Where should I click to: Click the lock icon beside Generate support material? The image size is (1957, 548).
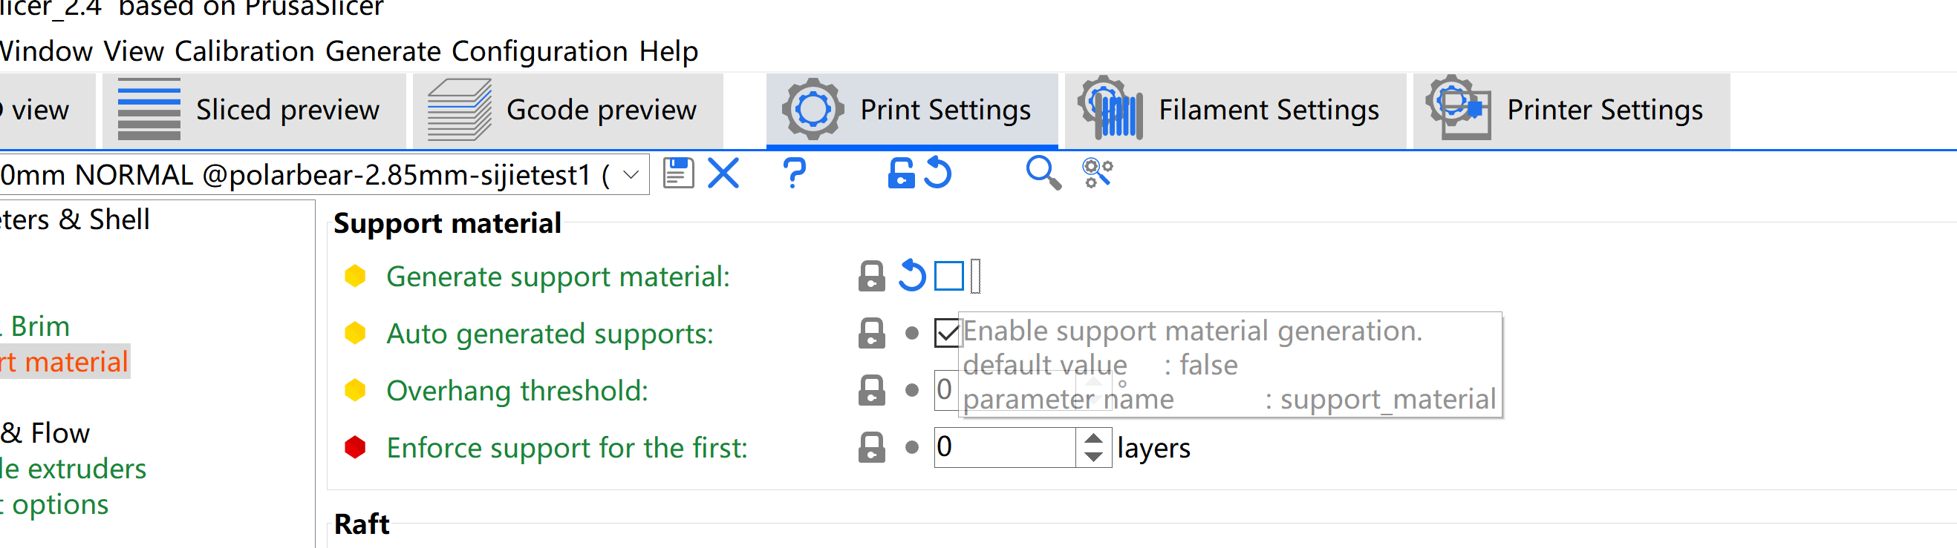click(871, 277)
